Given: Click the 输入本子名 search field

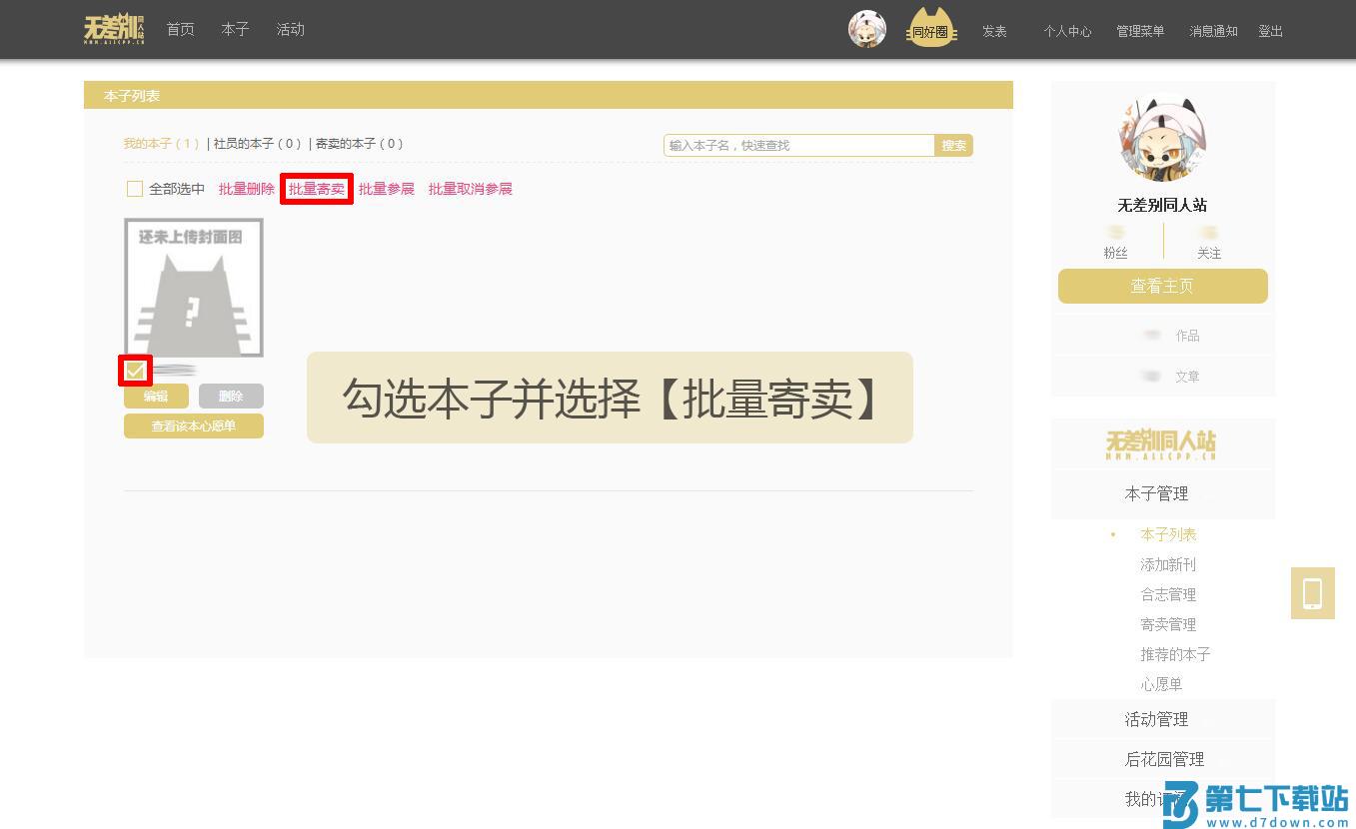Looking at the screenshot, I should coord(798,146).
